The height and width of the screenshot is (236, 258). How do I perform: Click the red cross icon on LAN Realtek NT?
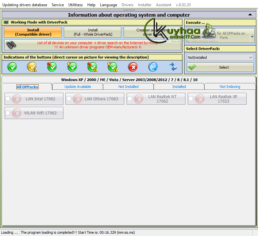coord(139,99)
